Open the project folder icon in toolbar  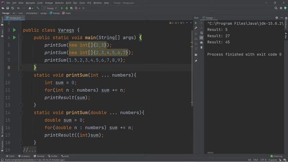pos(3,8)
